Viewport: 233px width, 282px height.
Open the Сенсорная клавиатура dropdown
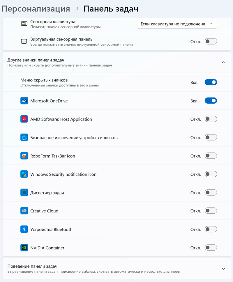pos(177,24)
